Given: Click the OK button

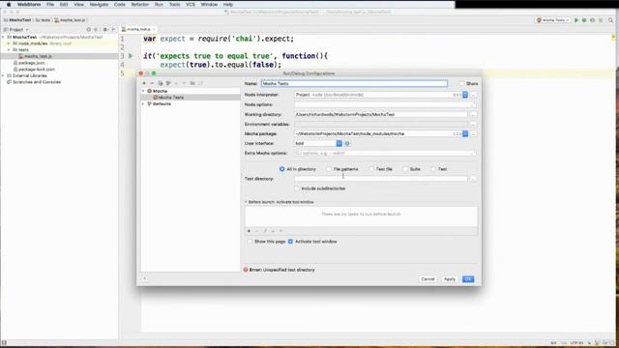Looking at the screenshot, I should [x=468, y=279].
